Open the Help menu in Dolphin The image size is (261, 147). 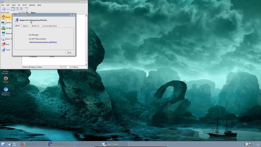click(x=39, y=5)
